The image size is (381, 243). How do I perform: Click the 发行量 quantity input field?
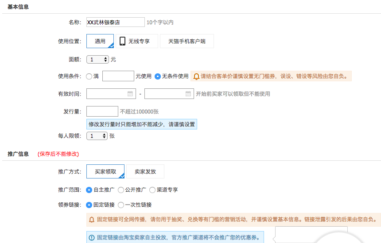tap(102, 111)
